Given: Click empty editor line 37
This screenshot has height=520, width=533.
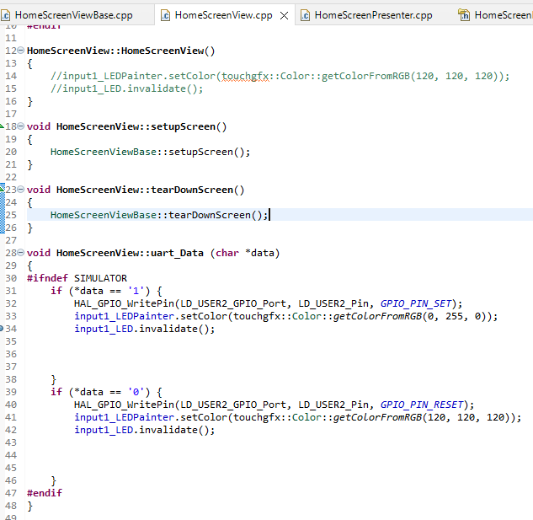Looking at the screenshot, I should tap(279, 367).
